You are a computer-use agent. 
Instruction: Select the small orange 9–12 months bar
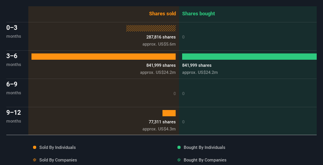click(169, 113)
